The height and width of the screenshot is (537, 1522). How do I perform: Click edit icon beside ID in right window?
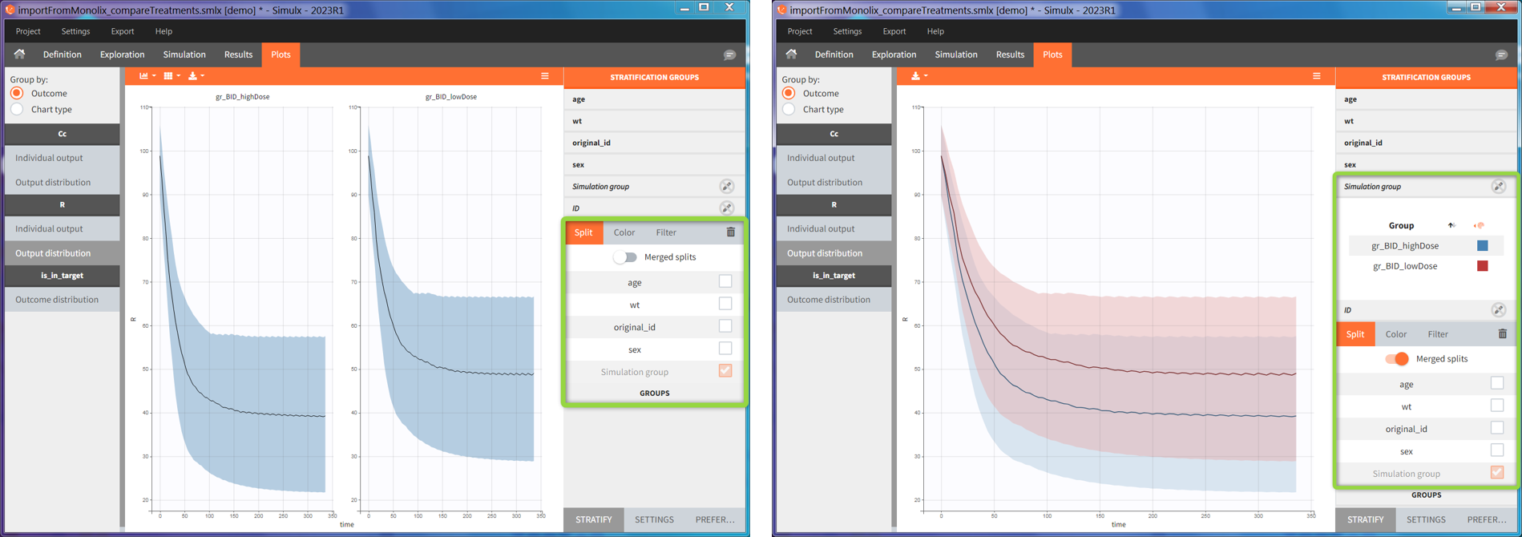click(x=1498, y=310)
